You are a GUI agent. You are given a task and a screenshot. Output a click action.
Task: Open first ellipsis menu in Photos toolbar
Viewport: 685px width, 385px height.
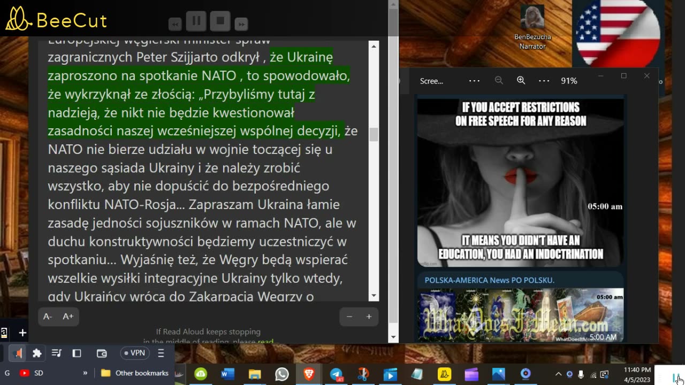474,81
